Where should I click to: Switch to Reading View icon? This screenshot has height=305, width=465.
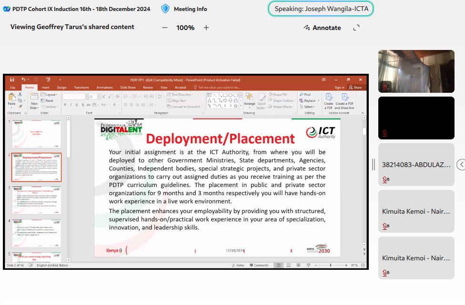(x=298, y=266)
